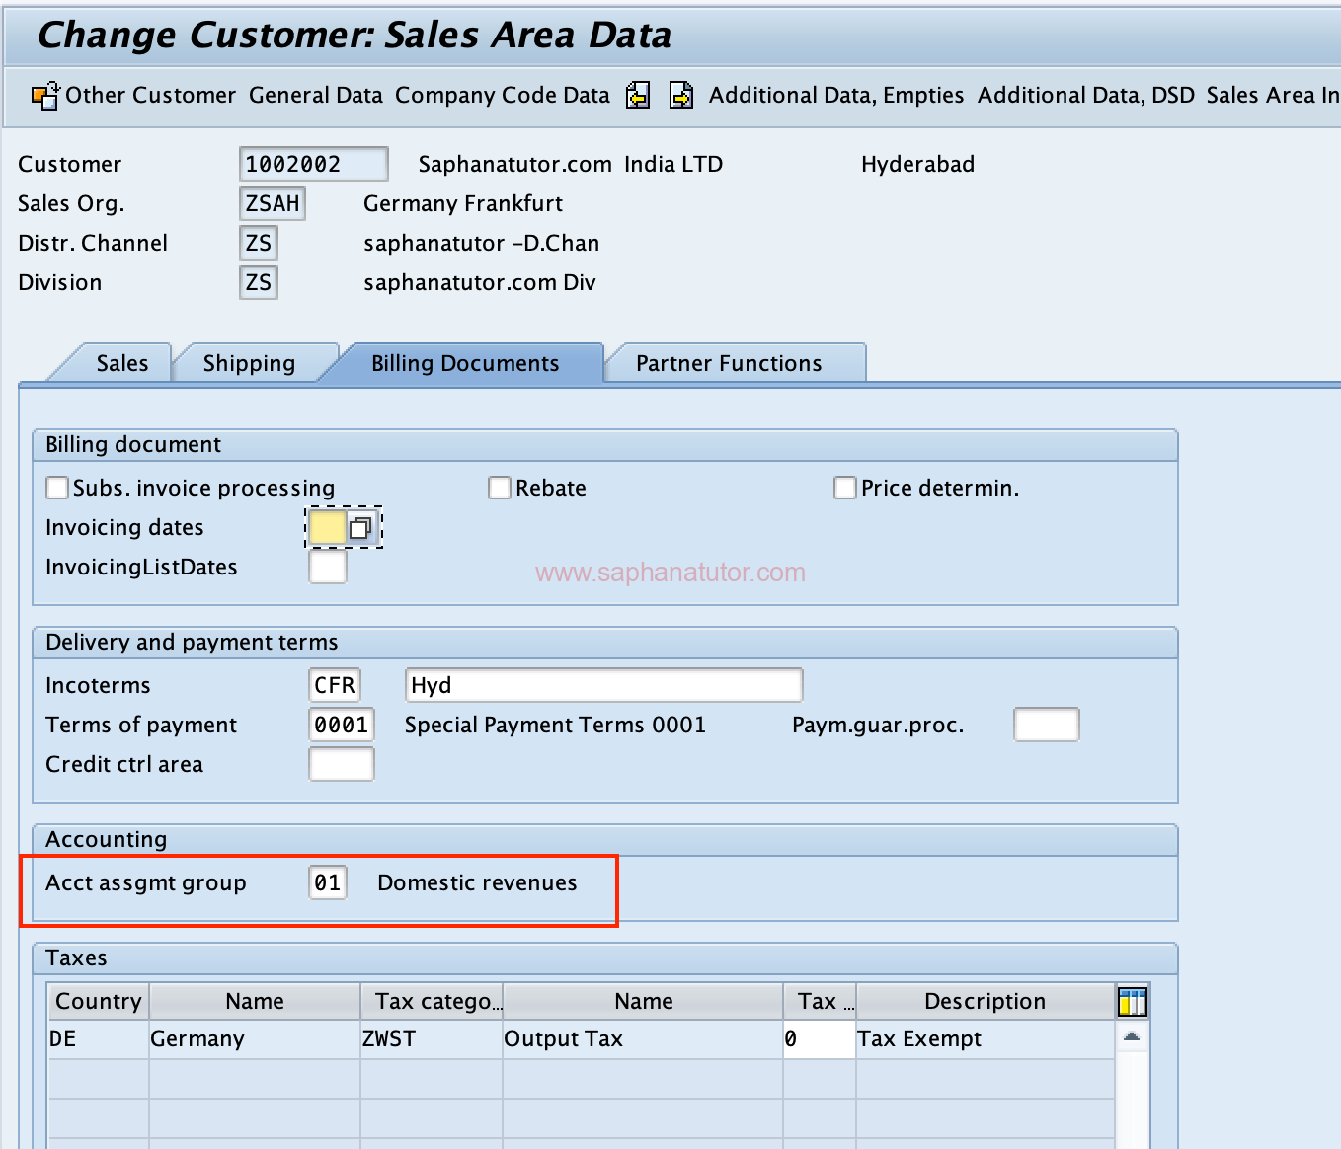
Task: Click the Paym.guar.proc. input field
Action: tap(1047, 725)
